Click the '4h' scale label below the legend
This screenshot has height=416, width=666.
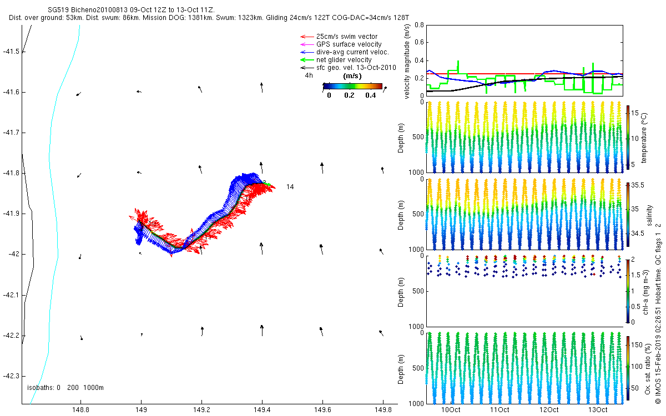pos(309,75)
